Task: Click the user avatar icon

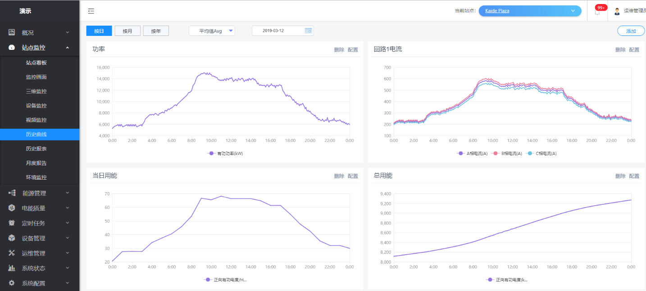Action: pyautogui.click(x=617, y=11)
